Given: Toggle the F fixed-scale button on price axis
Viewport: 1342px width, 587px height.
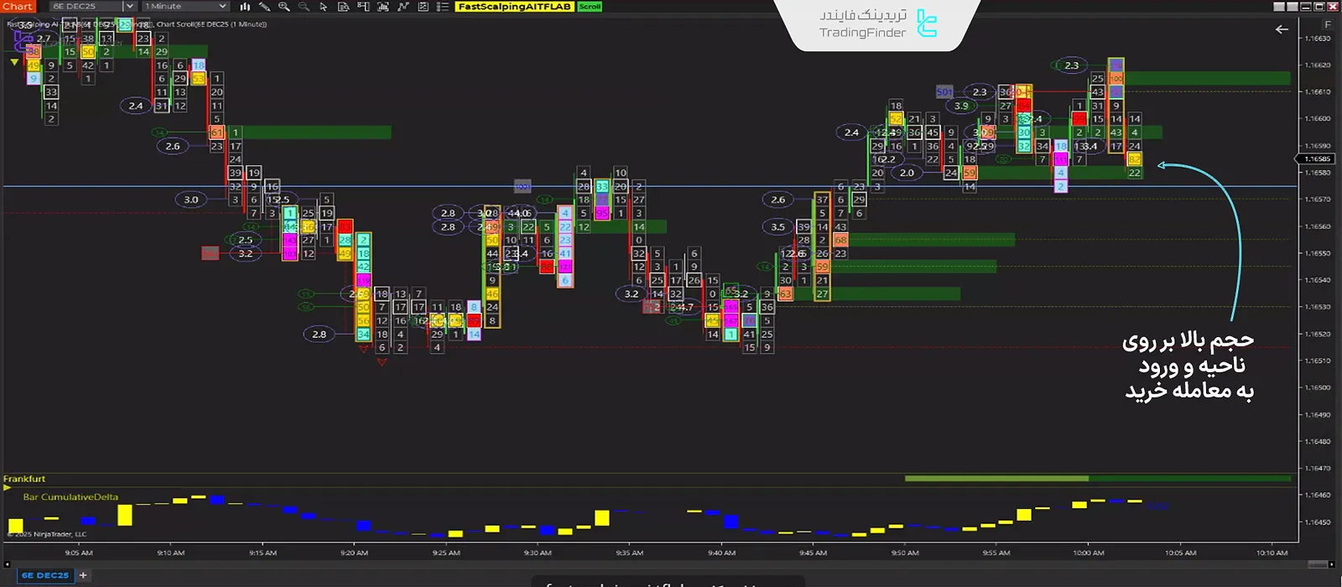Looking at the screenshot, I should (x=1327, y=25).
